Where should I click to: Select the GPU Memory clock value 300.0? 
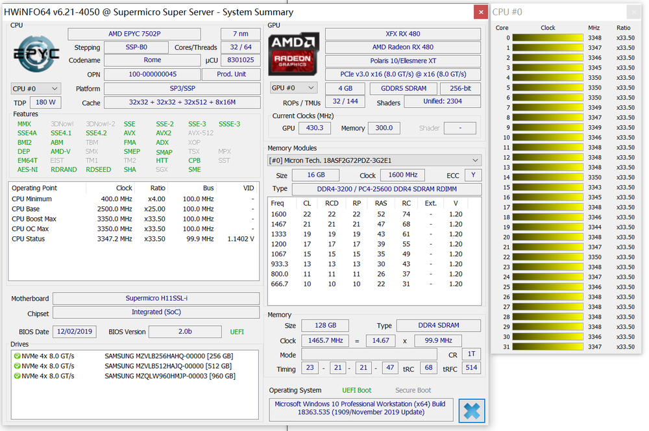coord(384,128)
